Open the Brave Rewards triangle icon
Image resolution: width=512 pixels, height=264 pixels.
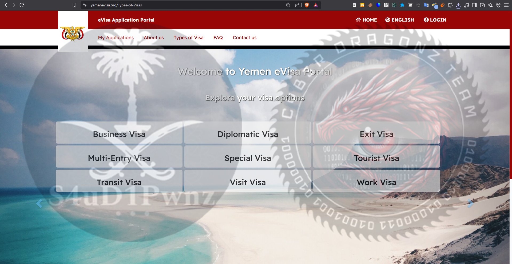click(x=316, y=5)
